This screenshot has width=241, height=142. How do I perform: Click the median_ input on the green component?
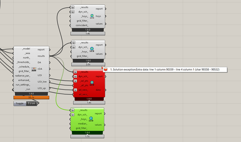(x=82, y=124)
